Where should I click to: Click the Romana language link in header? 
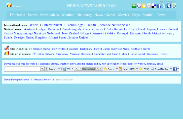(17, 6)
